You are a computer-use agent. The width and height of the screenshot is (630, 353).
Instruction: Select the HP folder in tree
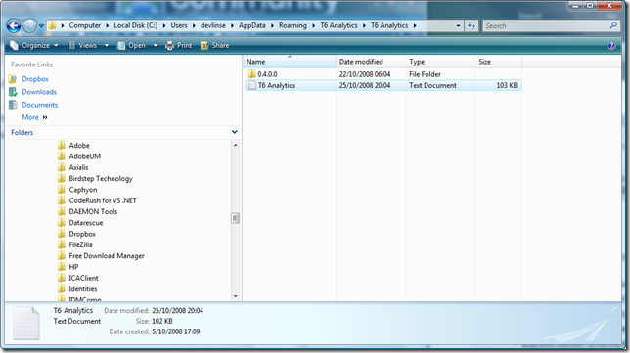click(73, 267)
